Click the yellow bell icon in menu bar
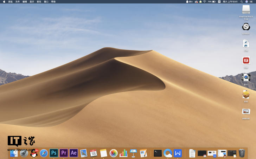 (x=200, y=2)
